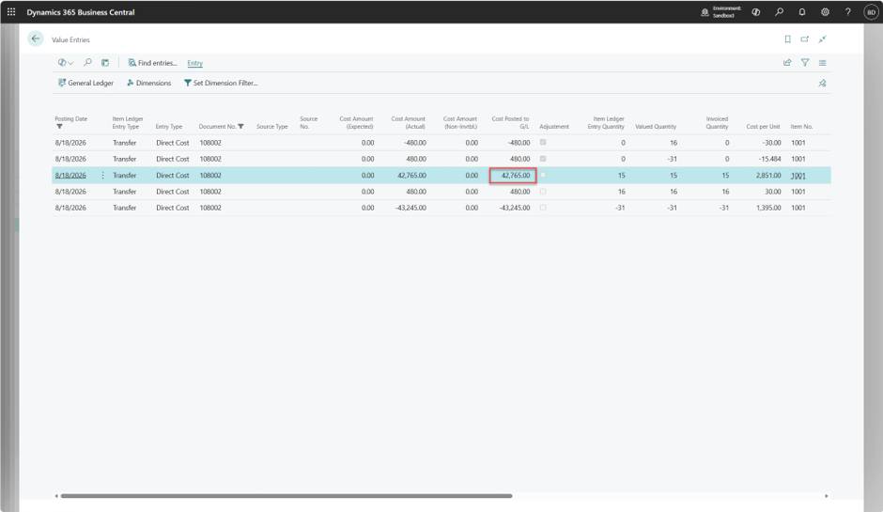This screenshot has height=512, width=883.
Task: Click the scrollbar left arrow
Action: [56, 496]
